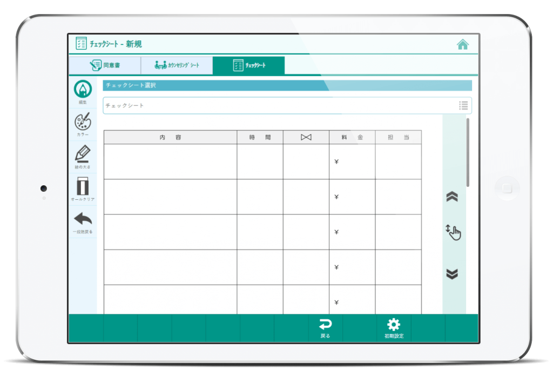The height and width of the screenshot is (377, 553).
Task: Toggle the hand scroll mode icon
Action: coord(453,232)
